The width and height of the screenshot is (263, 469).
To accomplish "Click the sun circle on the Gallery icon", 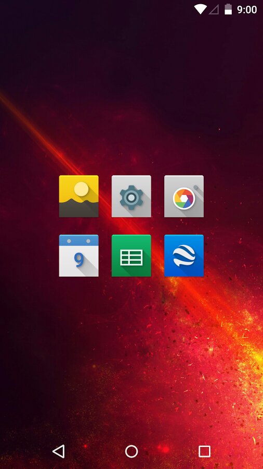I will coord(82,189).
